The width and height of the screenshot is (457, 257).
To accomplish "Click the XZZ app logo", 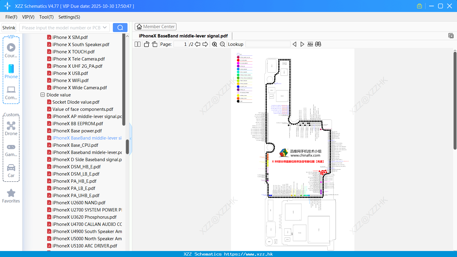I will pyautogui.click(x=7, y=6).
